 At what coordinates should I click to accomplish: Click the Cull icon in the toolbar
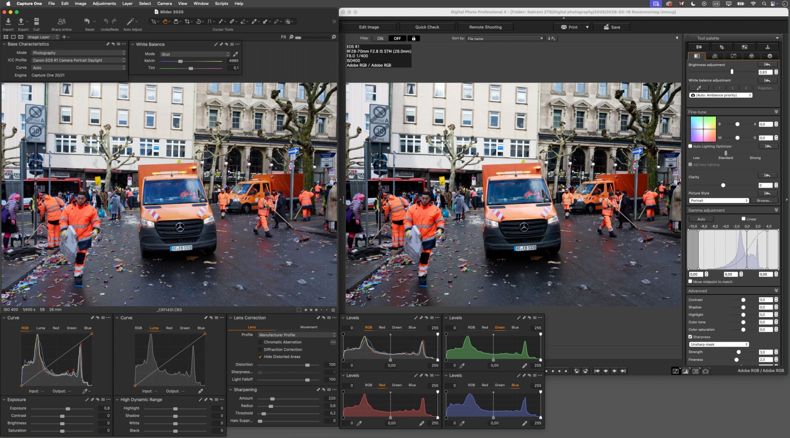pos(36,22)
